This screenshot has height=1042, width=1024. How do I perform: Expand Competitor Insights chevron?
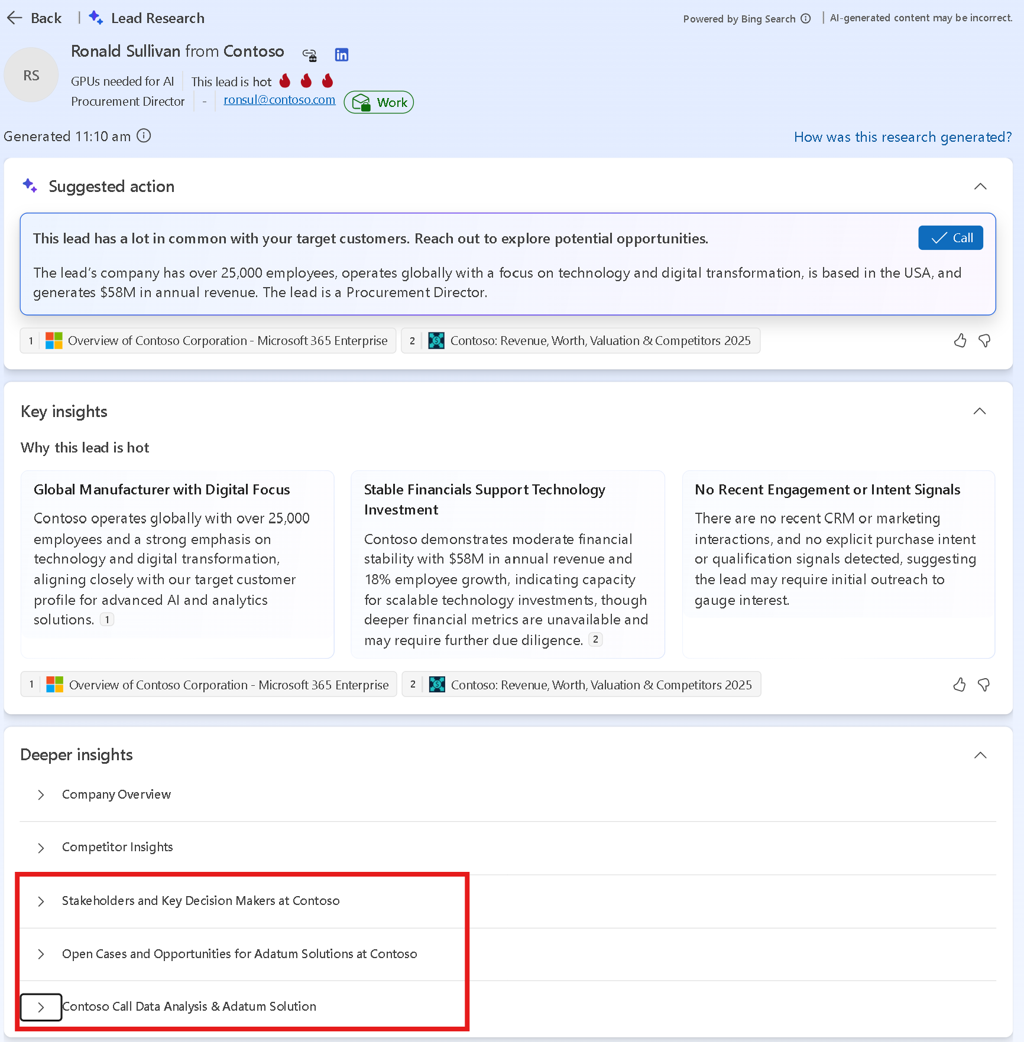41,848
